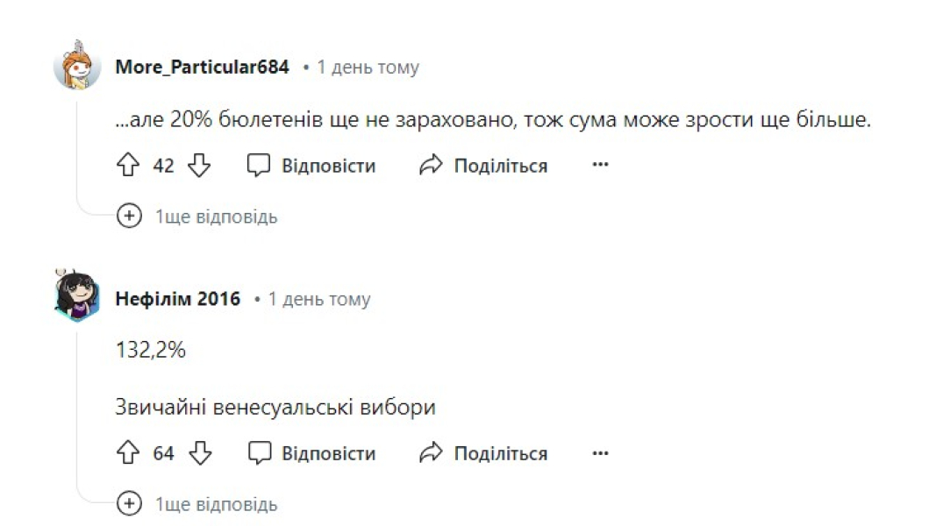Open the more options menu on the first comment

point(600,165)
